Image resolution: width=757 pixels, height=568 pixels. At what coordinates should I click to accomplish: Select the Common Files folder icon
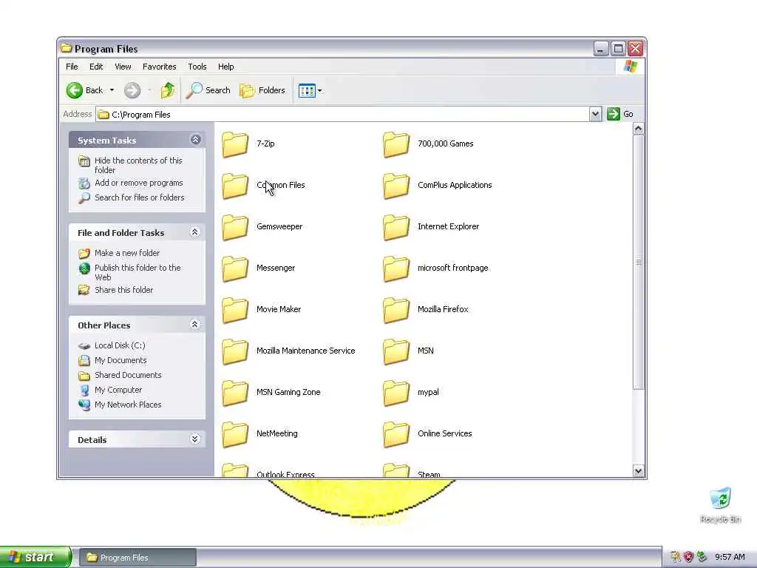pyautogui.click(x=235, y=186)
